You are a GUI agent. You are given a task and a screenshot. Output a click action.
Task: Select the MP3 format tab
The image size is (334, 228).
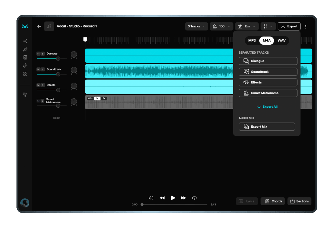252,41
